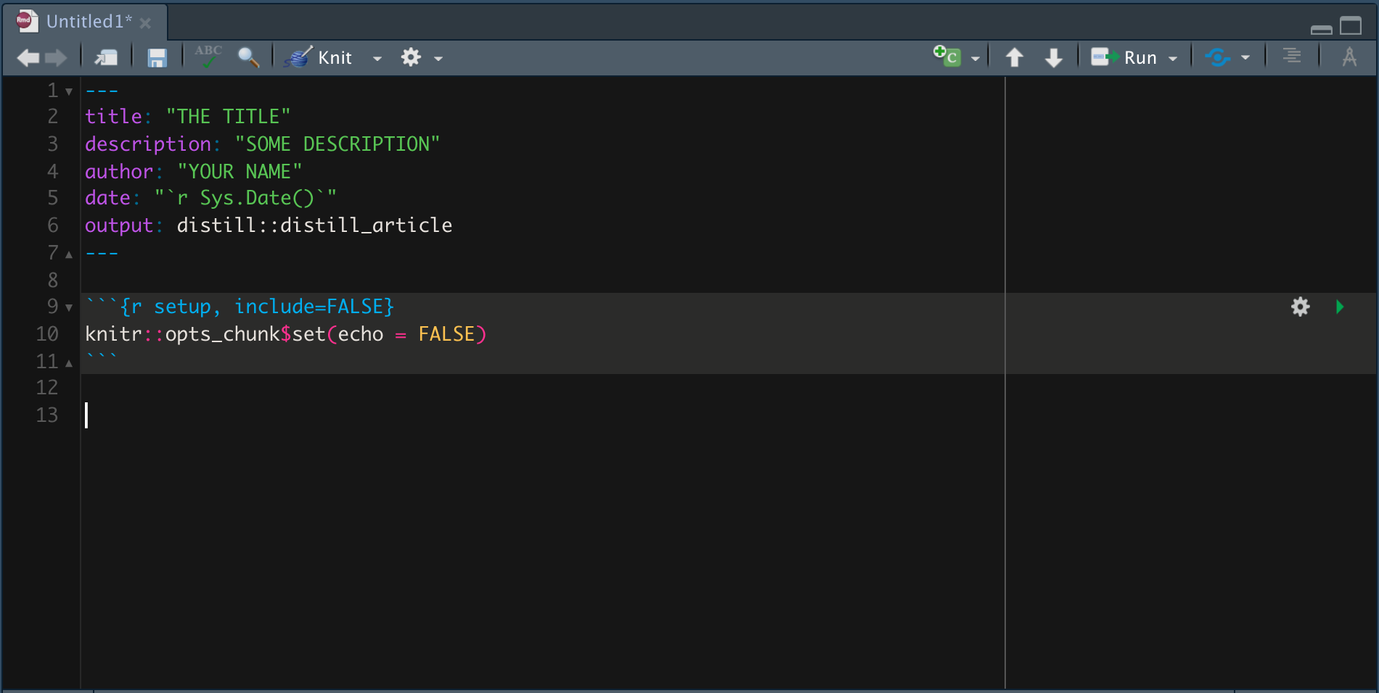Knit the document
This screenshot has width=1379, height=693.
point(319,57)
